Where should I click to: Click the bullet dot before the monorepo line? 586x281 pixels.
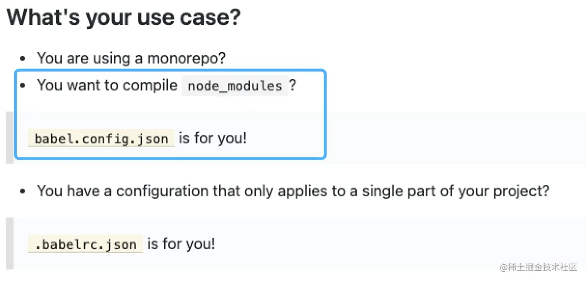click(23, 59)
